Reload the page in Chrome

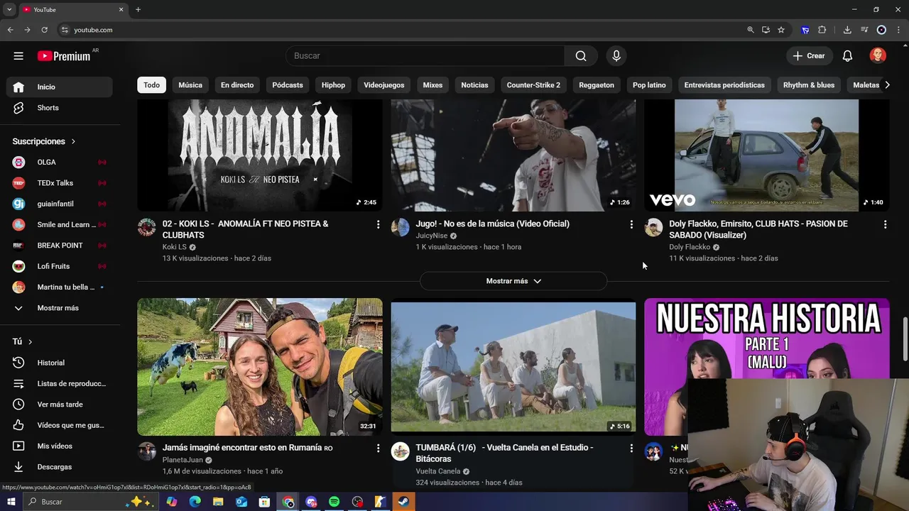[x=44, y=30]
